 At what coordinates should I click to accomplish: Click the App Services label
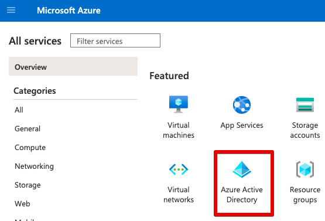coord(242,125)
